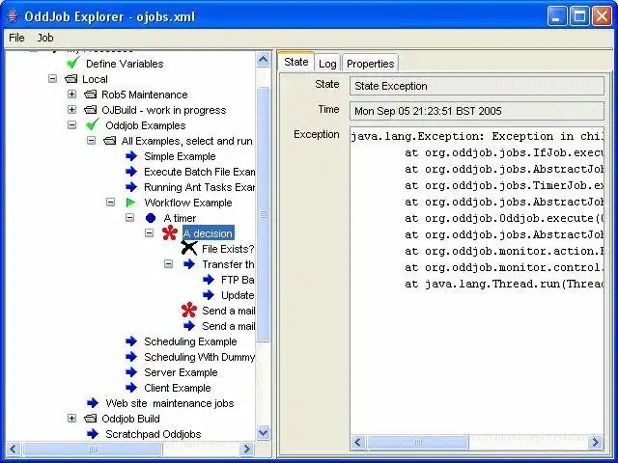
Task: Select the Server Example job
Action: coord(181,372)
